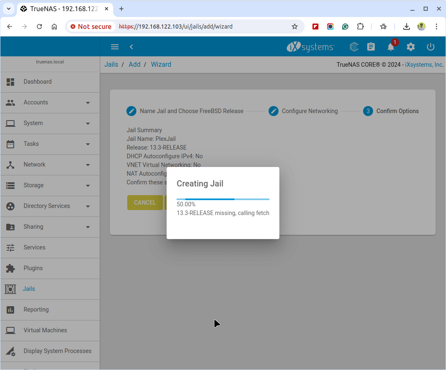Collapse sidebar with the left chevron
Screen dimensions: 446x370
131,47
